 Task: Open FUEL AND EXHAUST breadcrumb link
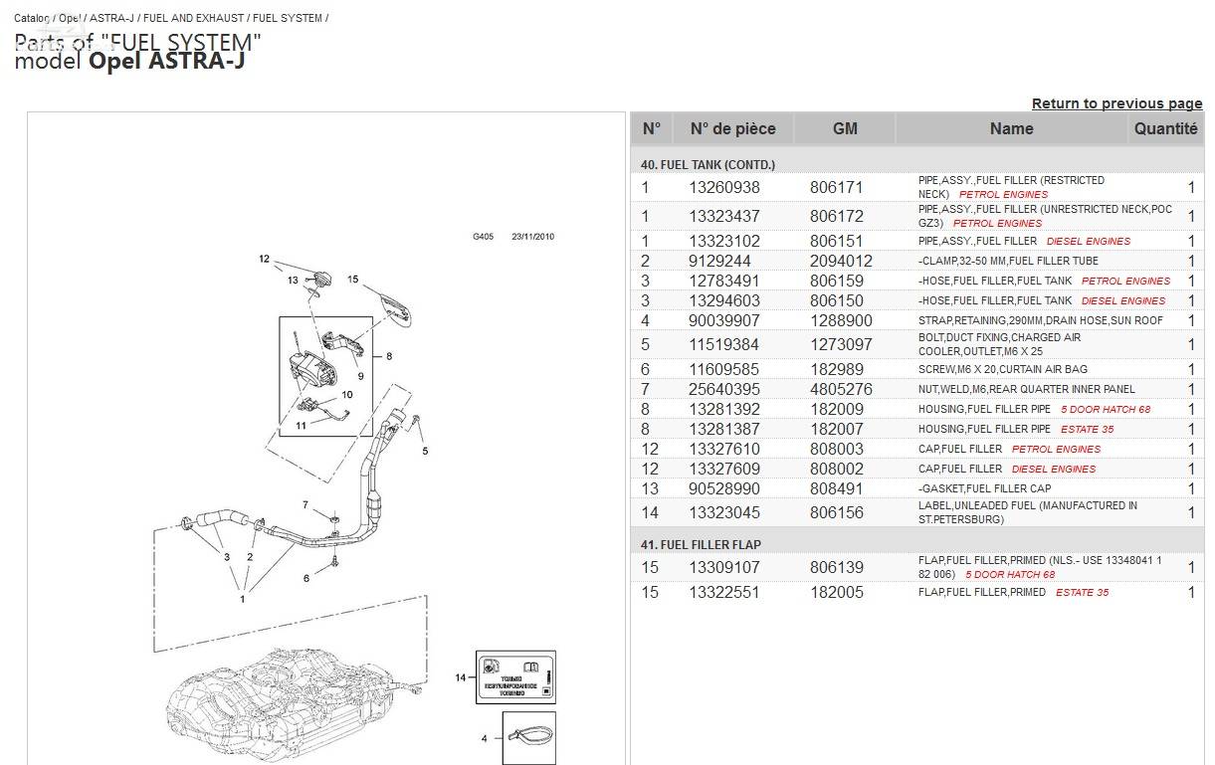coord(194,18)
